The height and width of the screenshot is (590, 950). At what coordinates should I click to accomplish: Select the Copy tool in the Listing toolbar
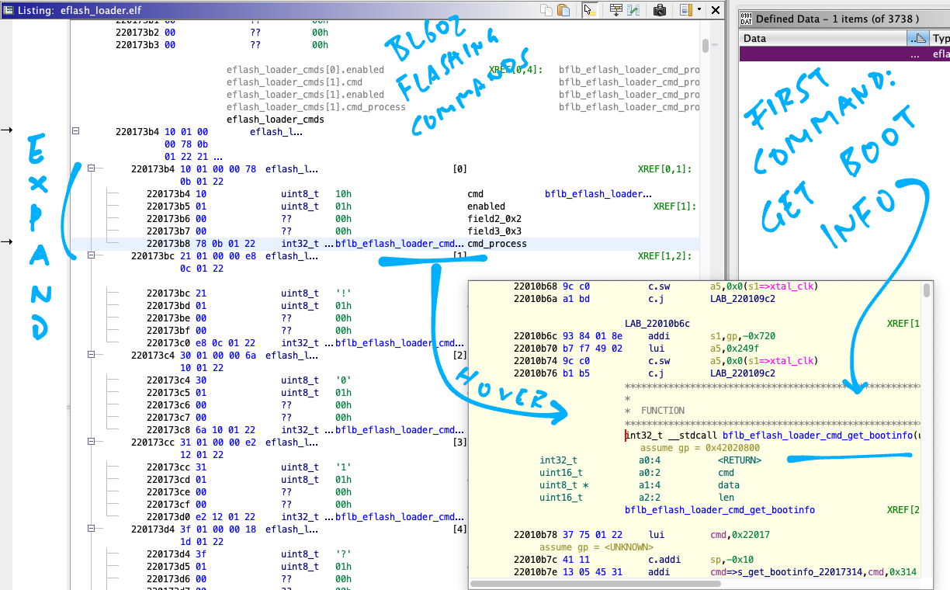[x=547, y=10]
